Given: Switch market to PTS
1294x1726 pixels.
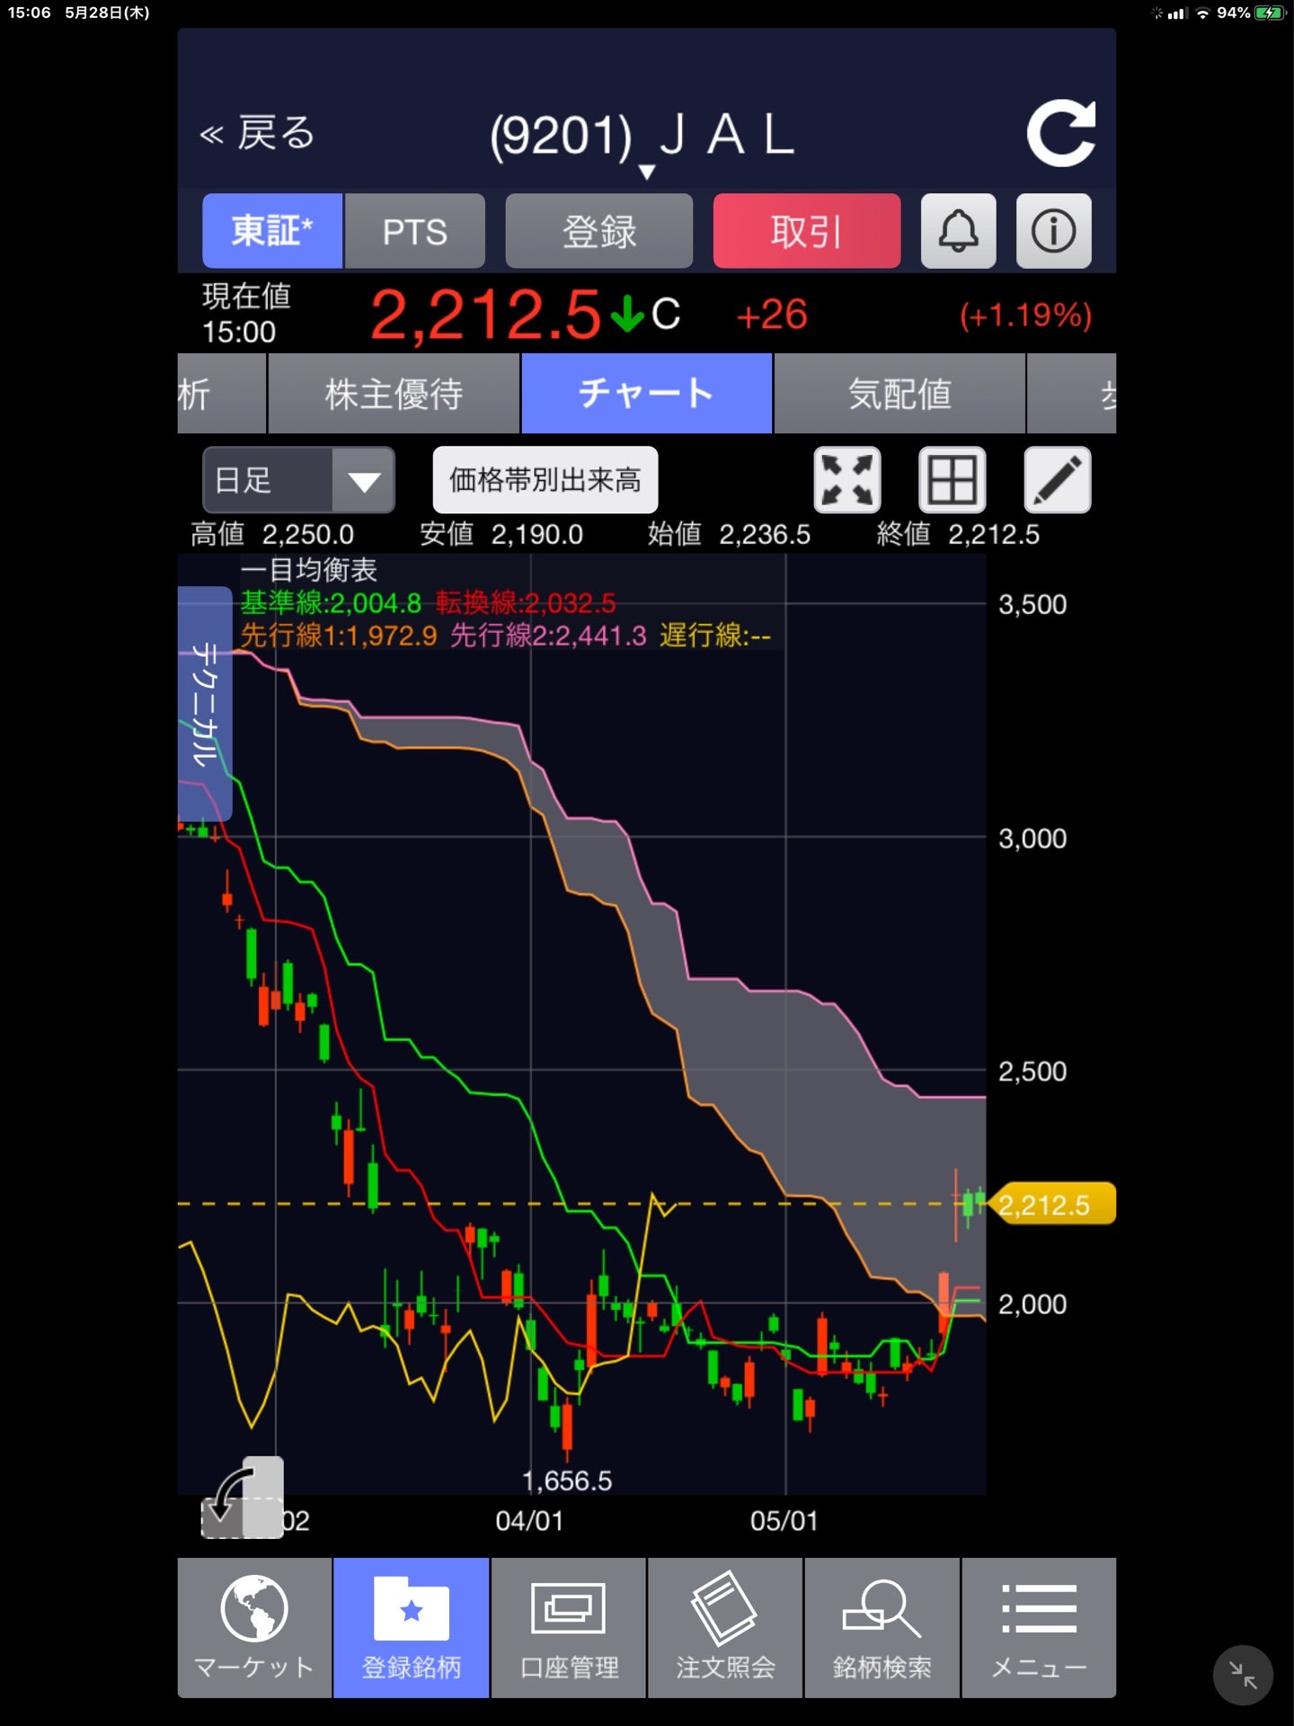Looking at the screenshot, I should (415, 231).
